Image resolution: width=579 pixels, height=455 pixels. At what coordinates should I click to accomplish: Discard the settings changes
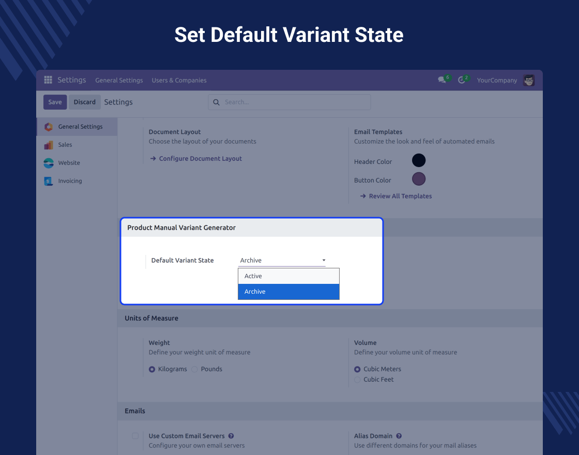85,102
